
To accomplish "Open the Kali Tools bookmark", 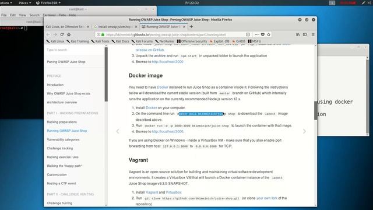I will click(100, 41).
